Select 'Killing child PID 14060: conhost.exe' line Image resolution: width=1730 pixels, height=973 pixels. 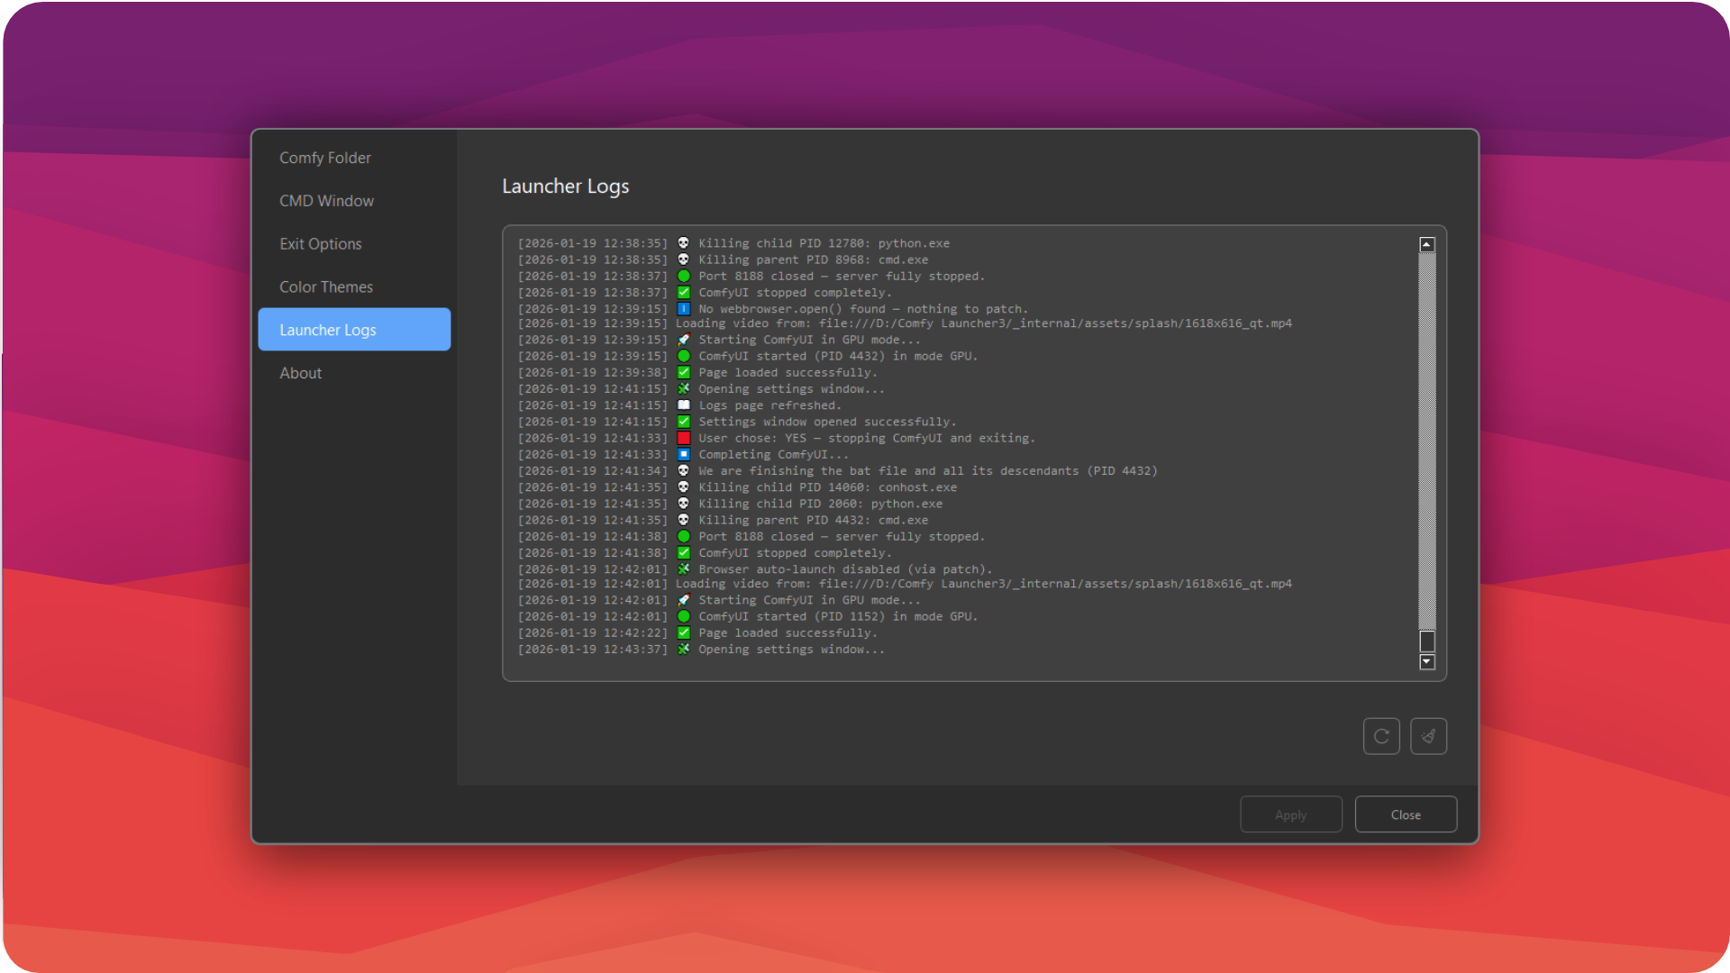click(x=737, y=487)
